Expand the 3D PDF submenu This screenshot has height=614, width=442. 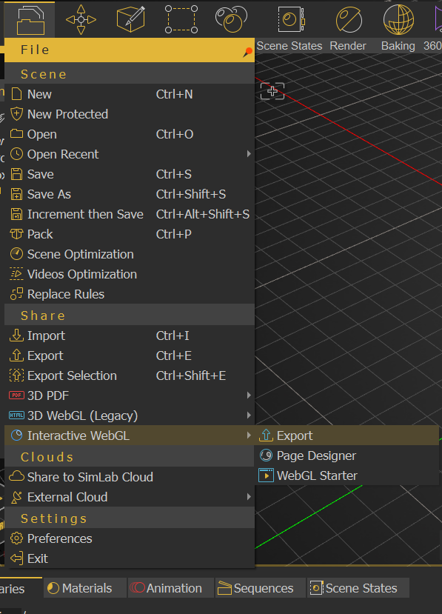pos(130,395)
